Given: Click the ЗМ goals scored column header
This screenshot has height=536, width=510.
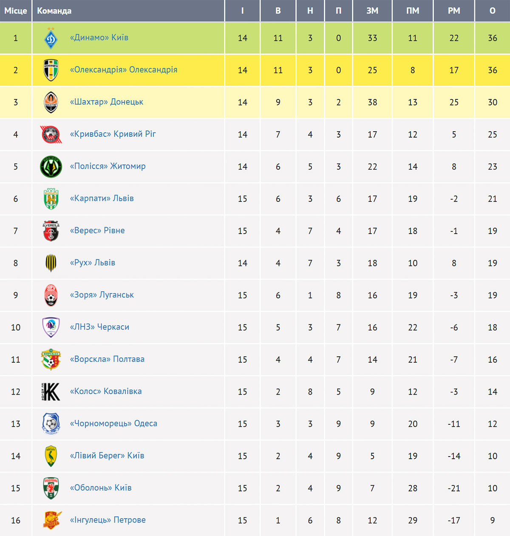Looking at the screenshot, I should coord(372,11).
